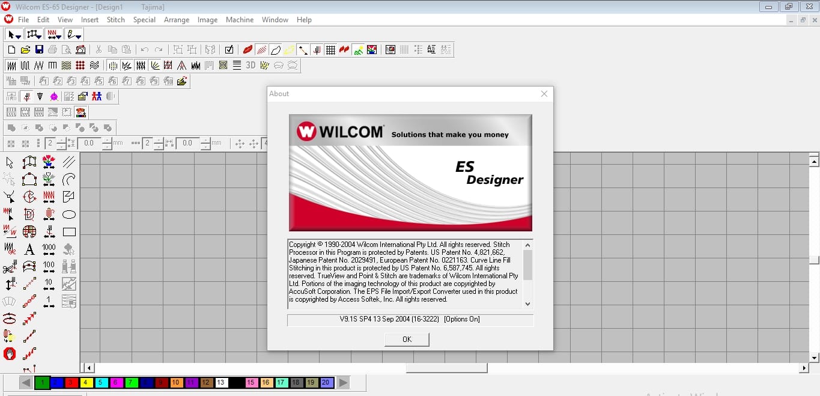Save the design with the floppy disk icon
This screenshot has width=820, height=396.
click(39, 50)
